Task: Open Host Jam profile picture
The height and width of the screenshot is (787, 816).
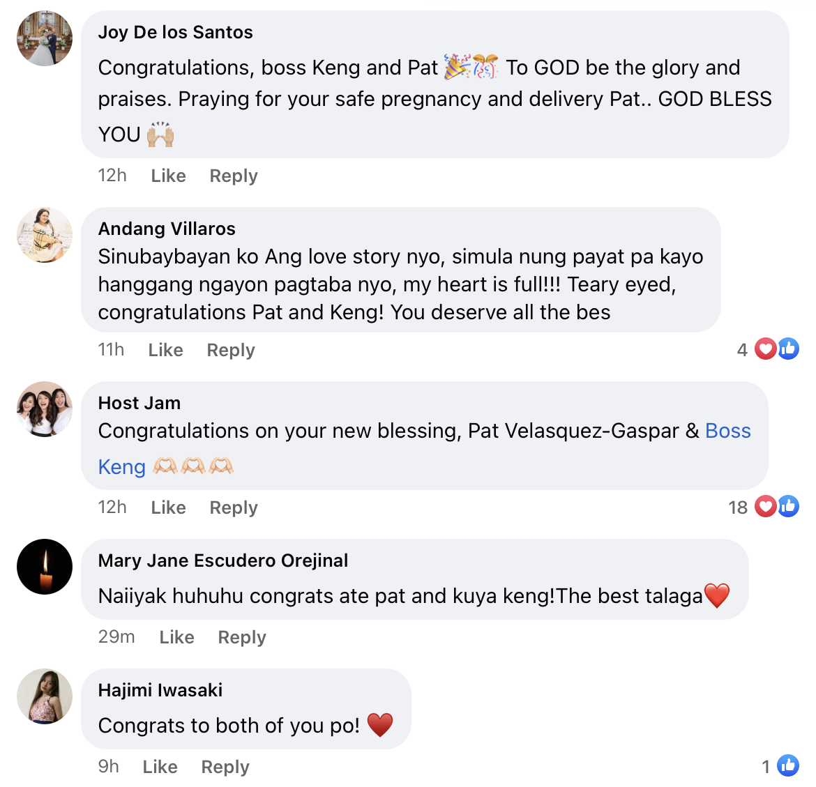Action: pos(45,409)
